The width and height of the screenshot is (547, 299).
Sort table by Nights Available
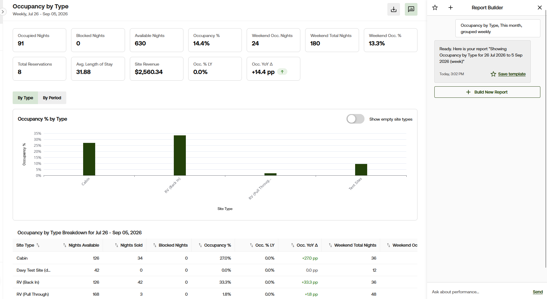tap(81, 245)
